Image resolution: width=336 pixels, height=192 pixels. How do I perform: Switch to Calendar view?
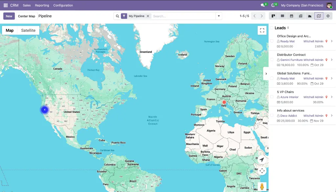pos(291,16)
